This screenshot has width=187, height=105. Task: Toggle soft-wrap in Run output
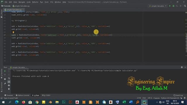(9, 78)
